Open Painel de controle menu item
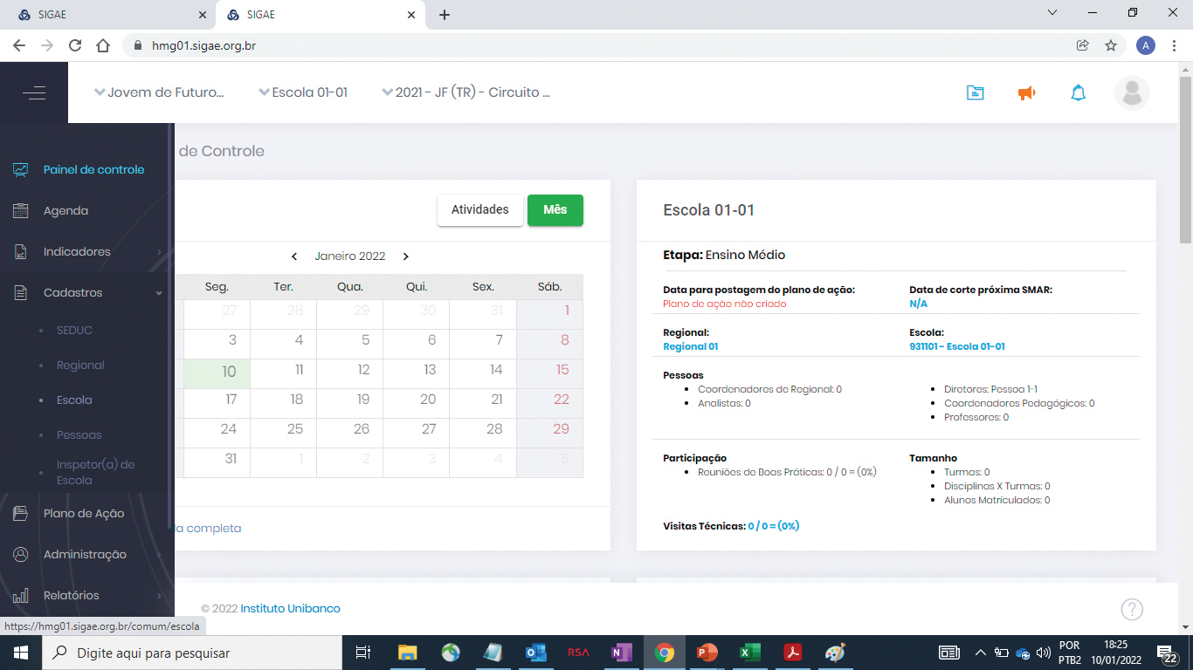Viewport: 1193px width, 670px height. [93, 170]
